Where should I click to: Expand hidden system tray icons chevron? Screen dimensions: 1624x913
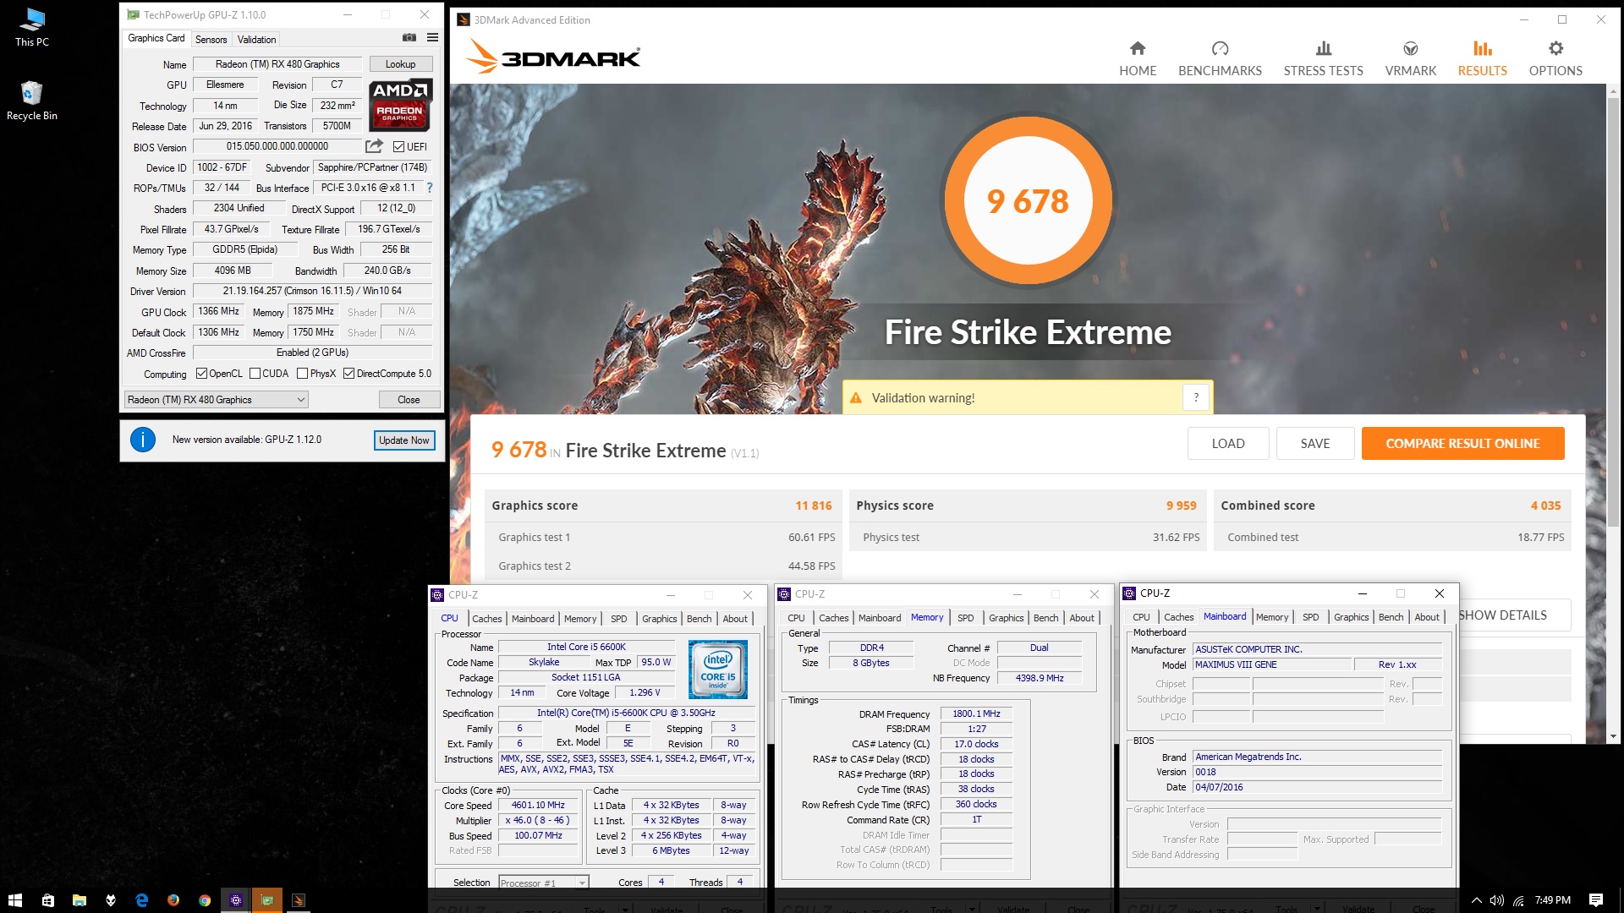coord(1476,900)
